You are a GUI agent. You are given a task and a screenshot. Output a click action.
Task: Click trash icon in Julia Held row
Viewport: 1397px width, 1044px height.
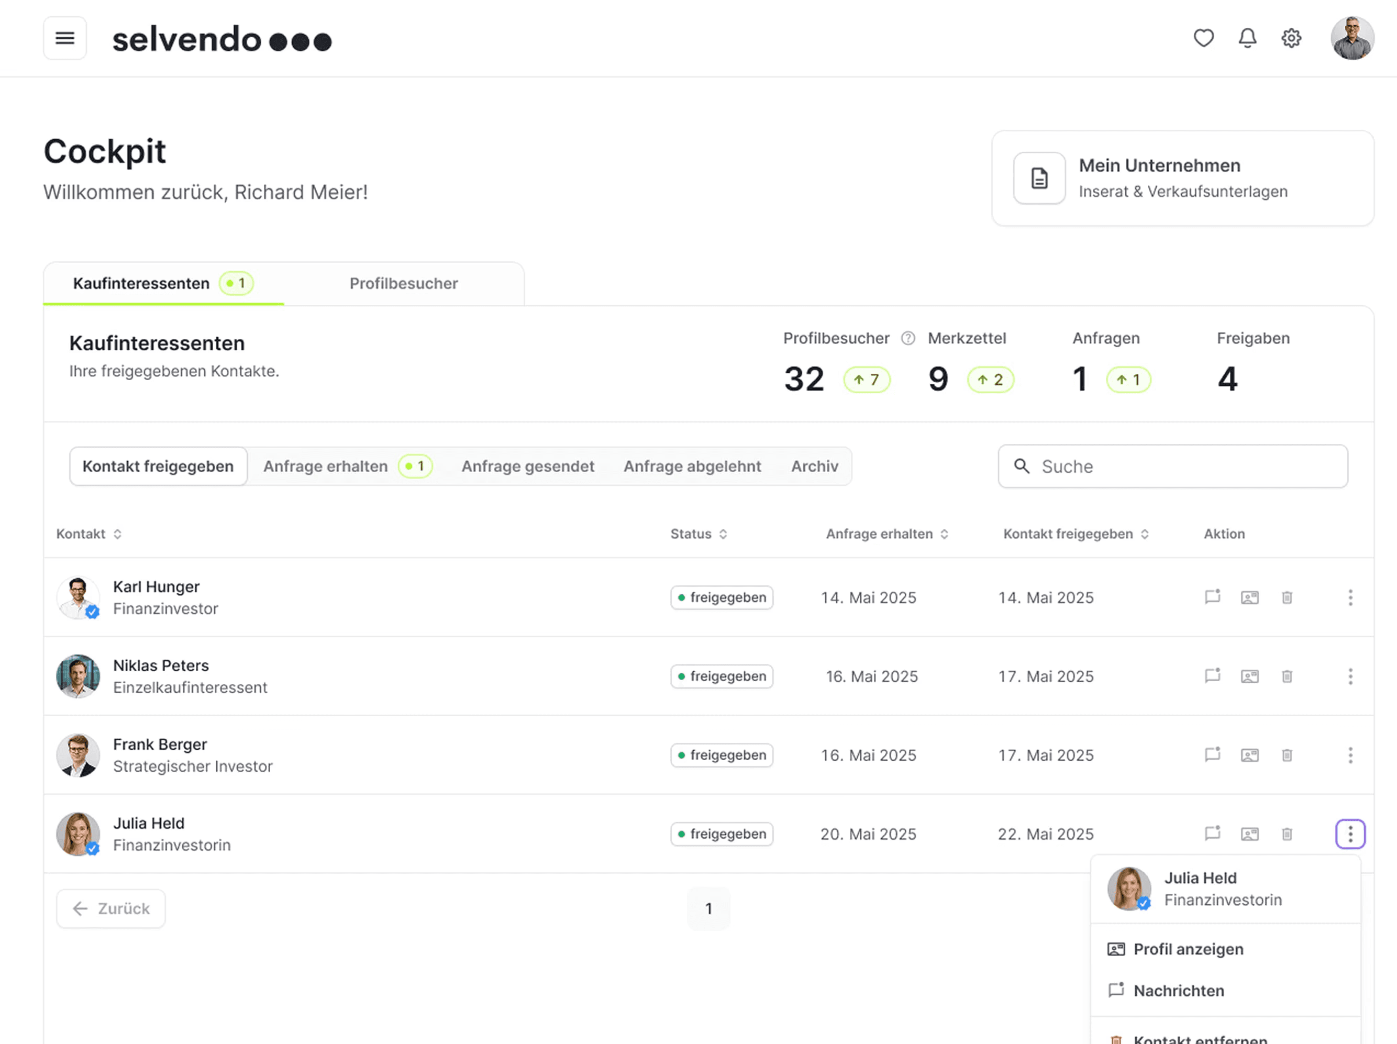pos(1287,835)
